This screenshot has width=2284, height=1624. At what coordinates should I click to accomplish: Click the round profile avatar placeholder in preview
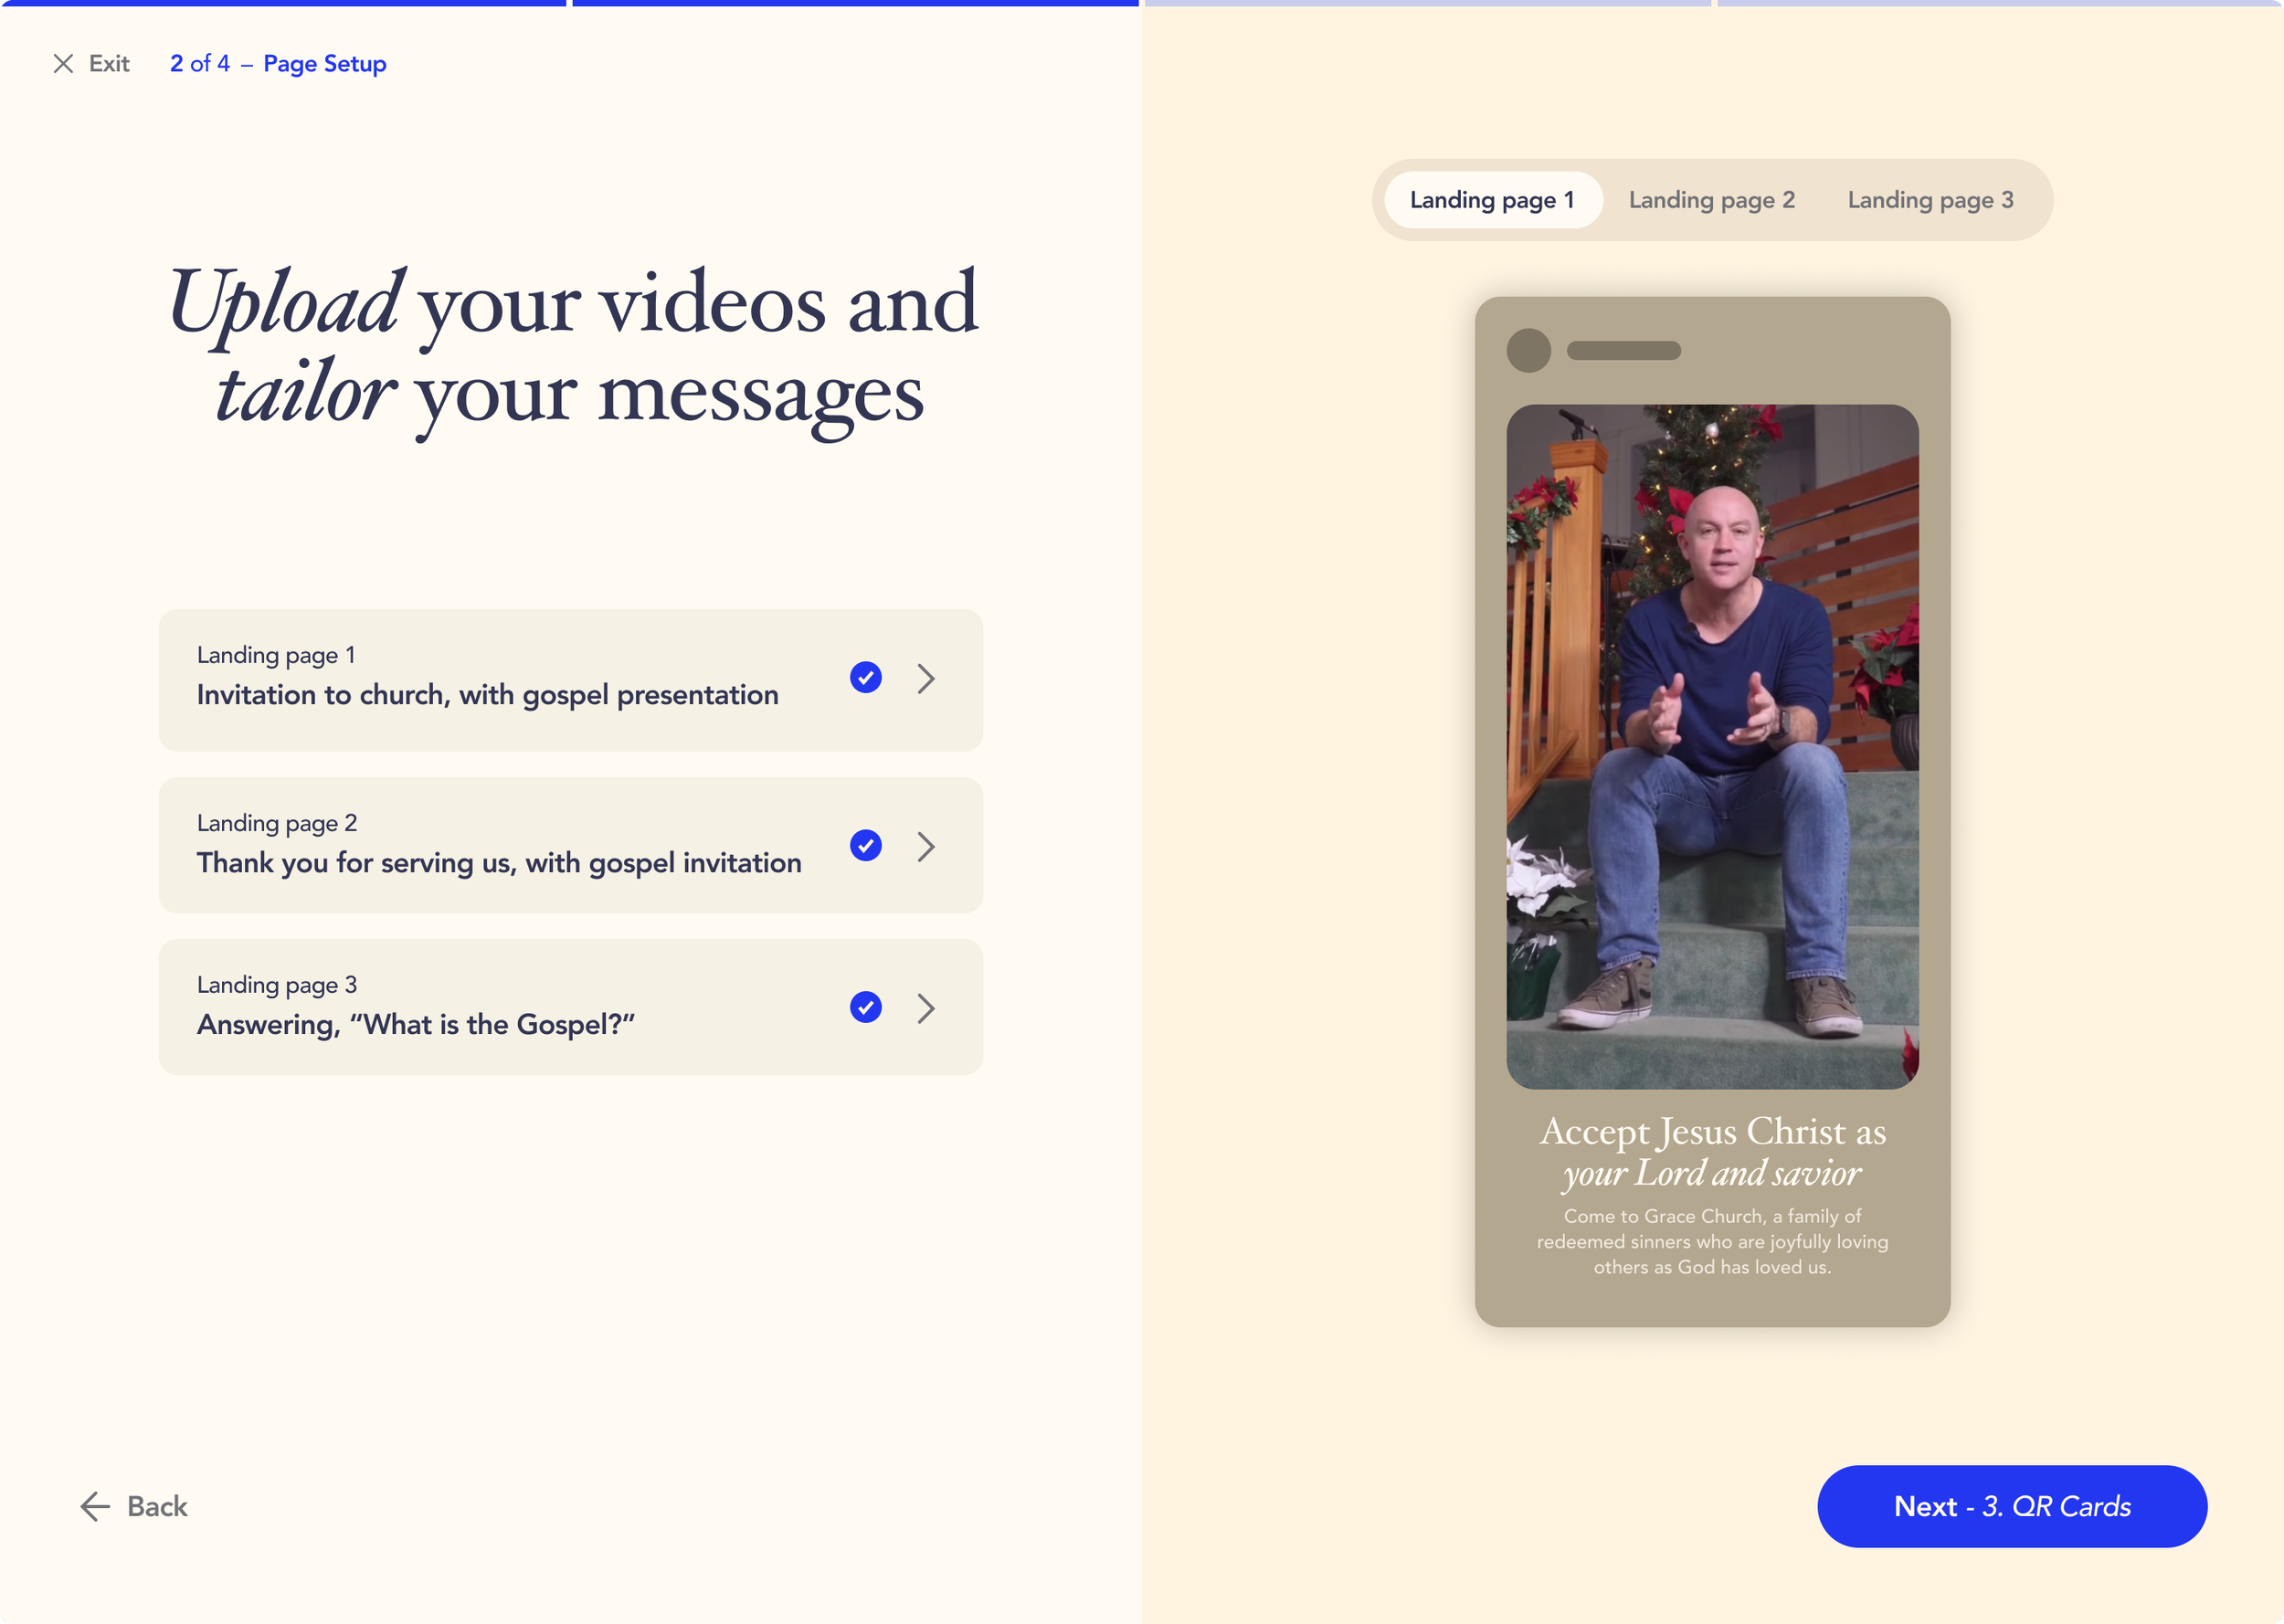(1528, 351)
